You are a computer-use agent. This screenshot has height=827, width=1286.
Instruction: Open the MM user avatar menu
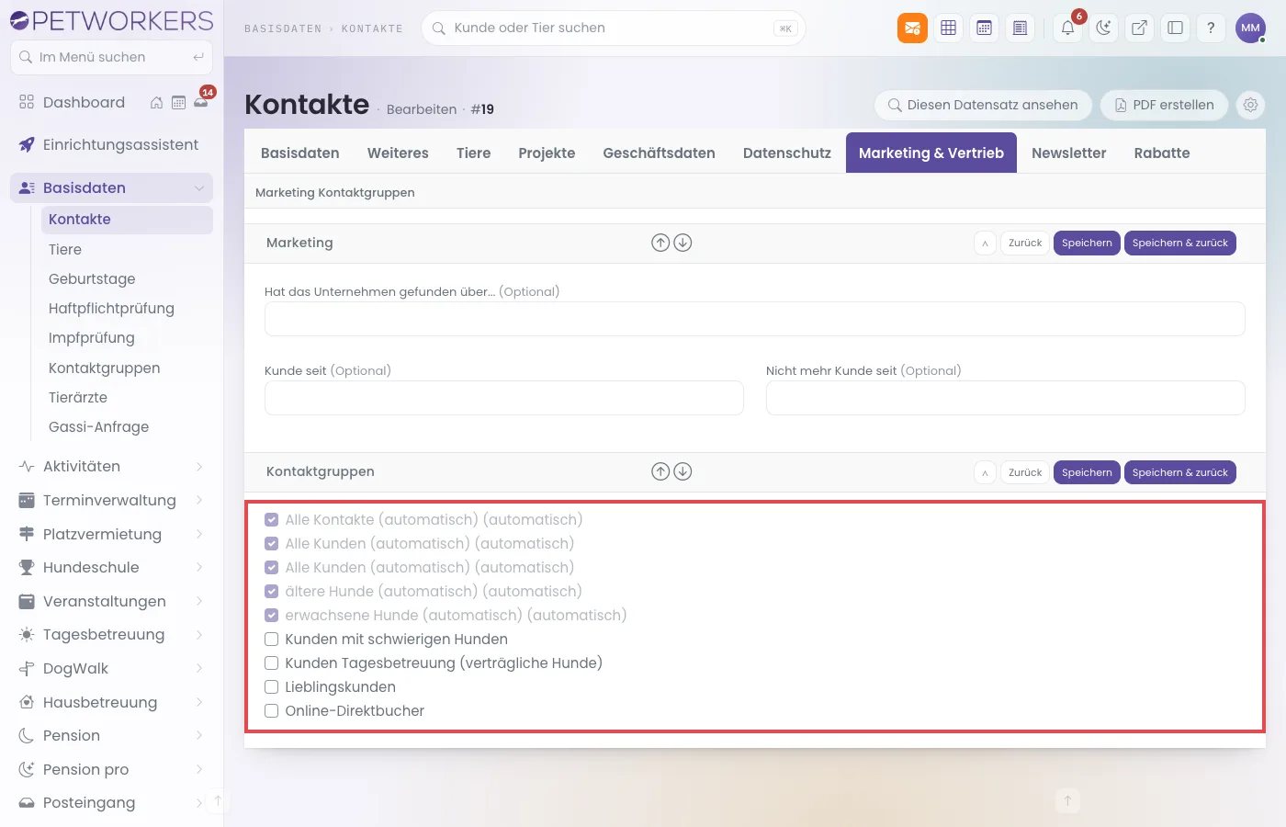(1250, 28)
